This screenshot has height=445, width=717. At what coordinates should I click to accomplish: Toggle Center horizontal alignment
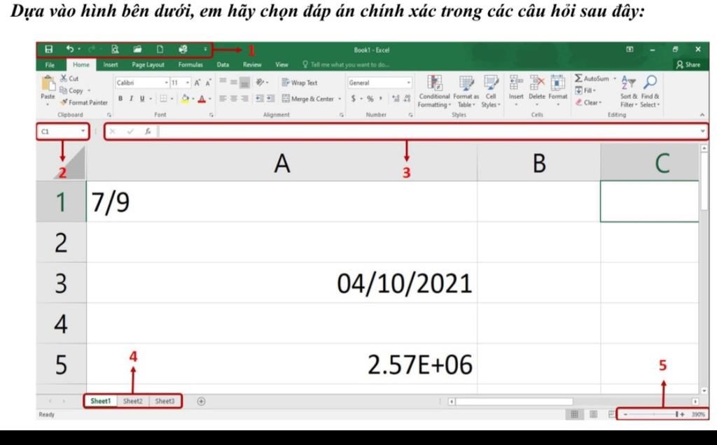(x=234, y=98)
